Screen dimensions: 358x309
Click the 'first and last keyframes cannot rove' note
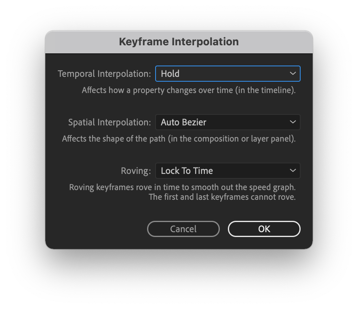pos(222,197)
